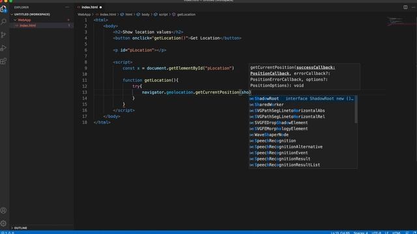The width and height of the screenshot is (417, 234).
Task: Click the HTML language mode status
Action: 396,233
